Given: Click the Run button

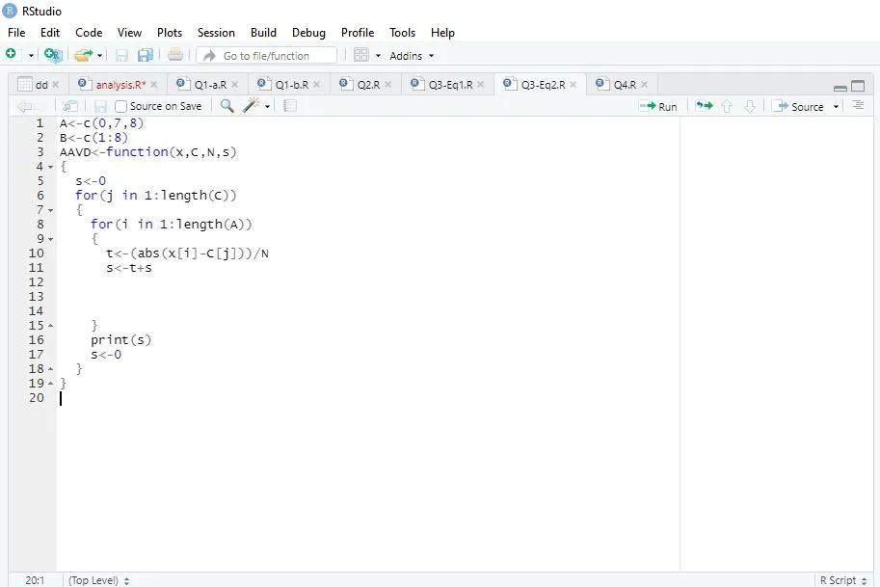Looking at the screenshot, I should [x=658, y=106].
